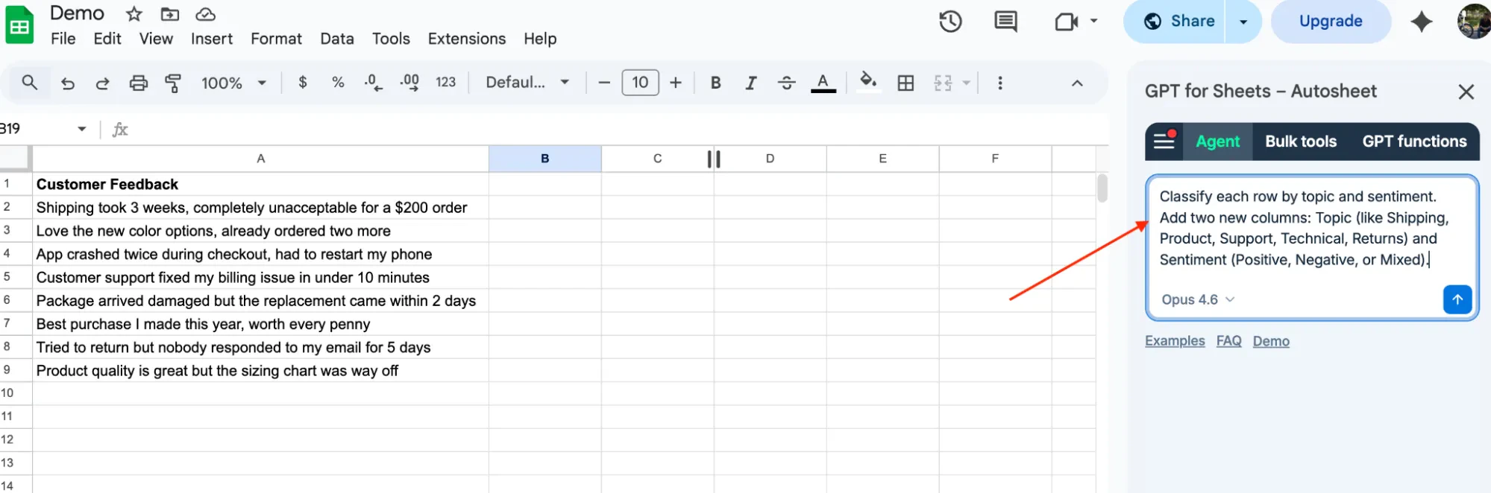Viewport: 1491px width, 493px height.
Task: Increase font size with plus
Action: (676, 82)
